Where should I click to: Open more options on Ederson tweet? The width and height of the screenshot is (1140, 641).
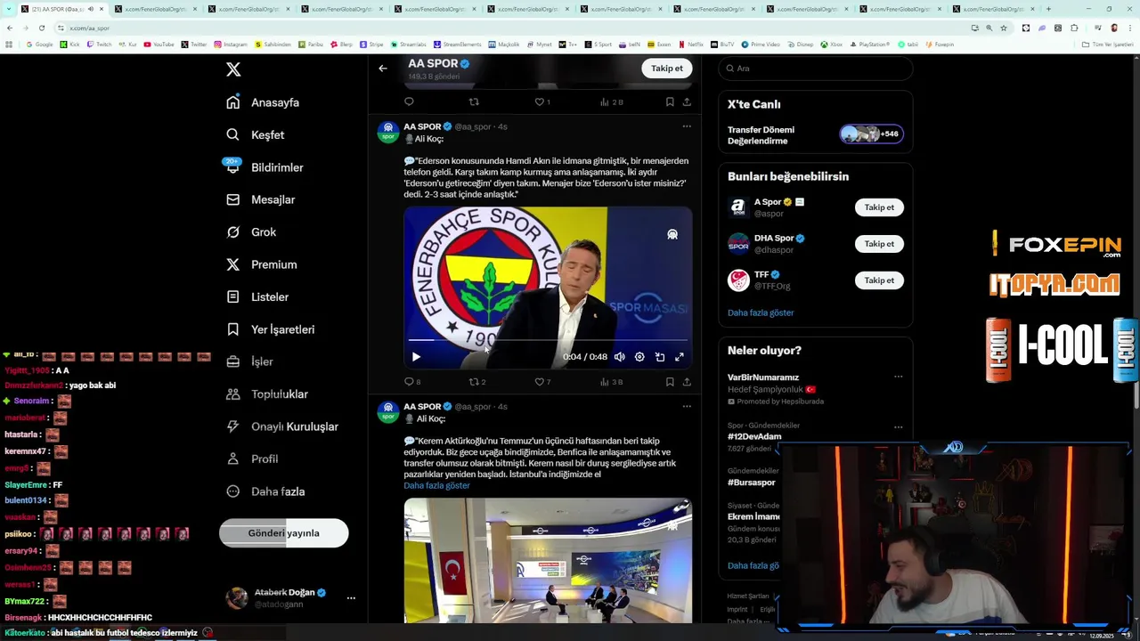pyautogui.click(x=687, y=126)
